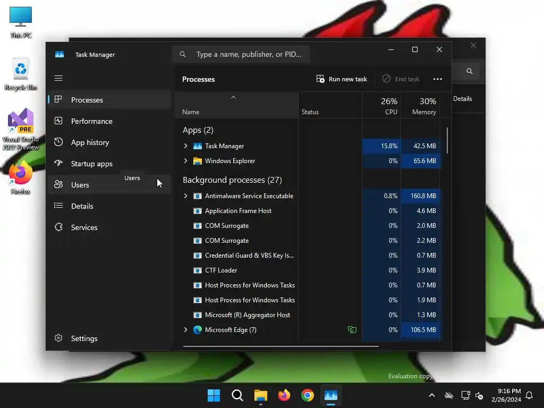Open File Explorer from the taskbar
Image resolution: width=544 pixels, height=408 pixels.
(260, 395)
